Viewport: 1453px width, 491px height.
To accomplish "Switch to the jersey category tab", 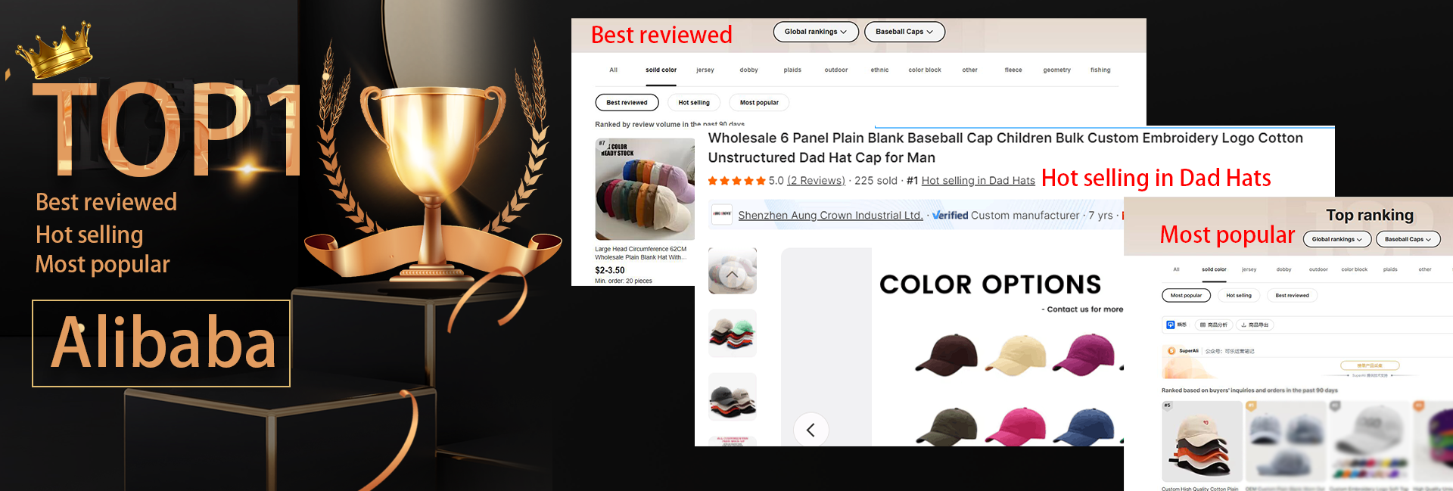I will (x=705, y=70).
